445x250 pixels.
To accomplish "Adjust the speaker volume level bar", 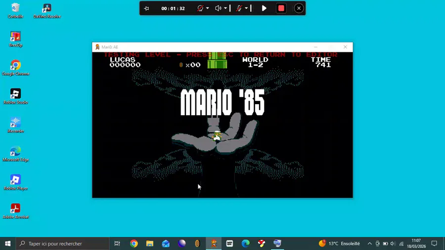I will (x=230, y=8).
